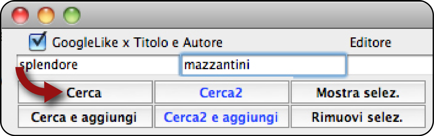Click the GoogleLike x Titolo e Autore label text
434x136 pixels.
pyautogui.click(x=137, y=43)
